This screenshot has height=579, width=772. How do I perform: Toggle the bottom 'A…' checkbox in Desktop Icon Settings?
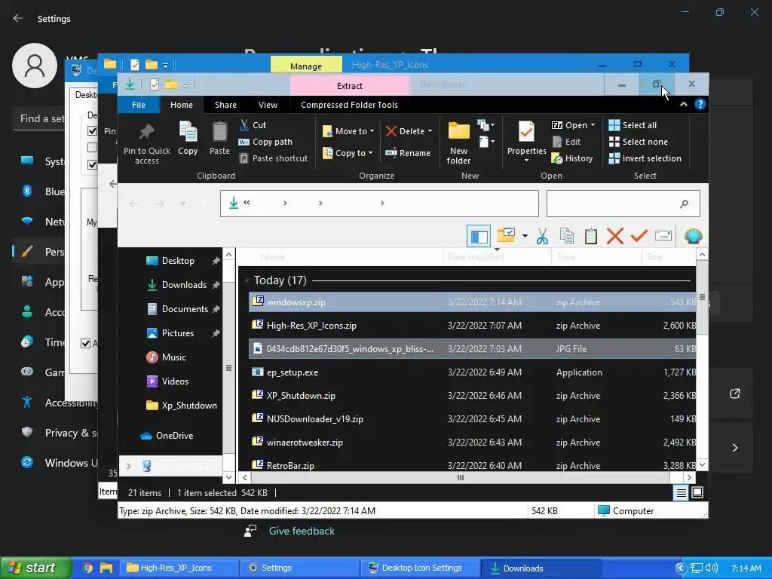point(86,343)
